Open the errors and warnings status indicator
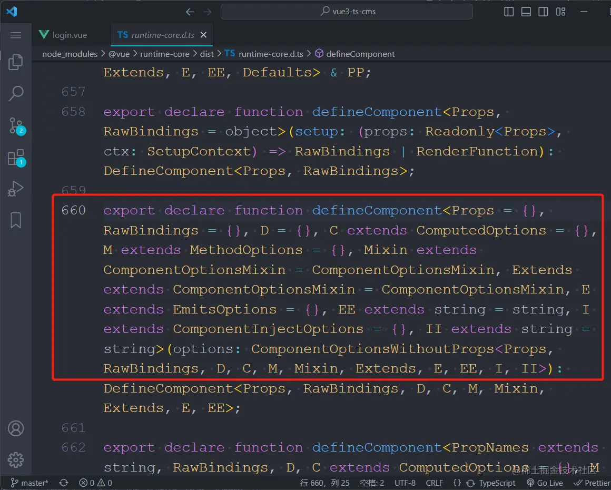 [95, 483]
